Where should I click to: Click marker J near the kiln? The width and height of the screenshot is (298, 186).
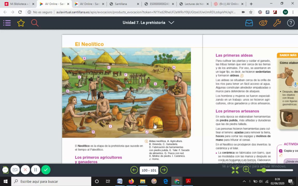coord(147,132)
